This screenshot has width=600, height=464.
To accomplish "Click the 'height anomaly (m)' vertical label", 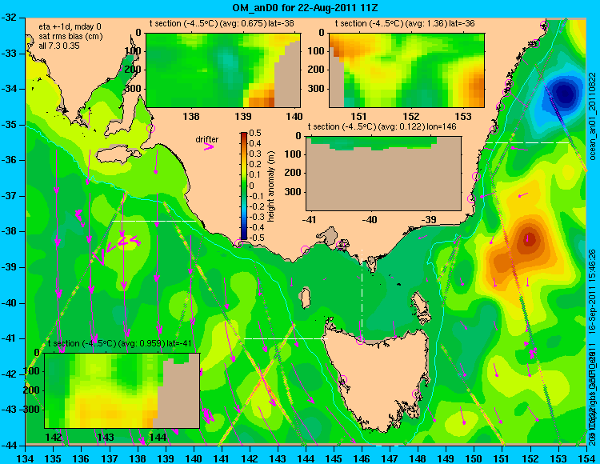I will [x=271, y=186].
